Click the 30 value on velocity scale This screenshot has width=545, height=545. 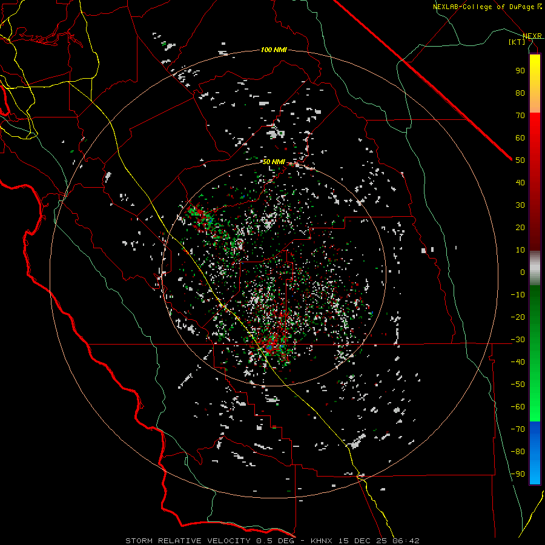pos(520,205)
